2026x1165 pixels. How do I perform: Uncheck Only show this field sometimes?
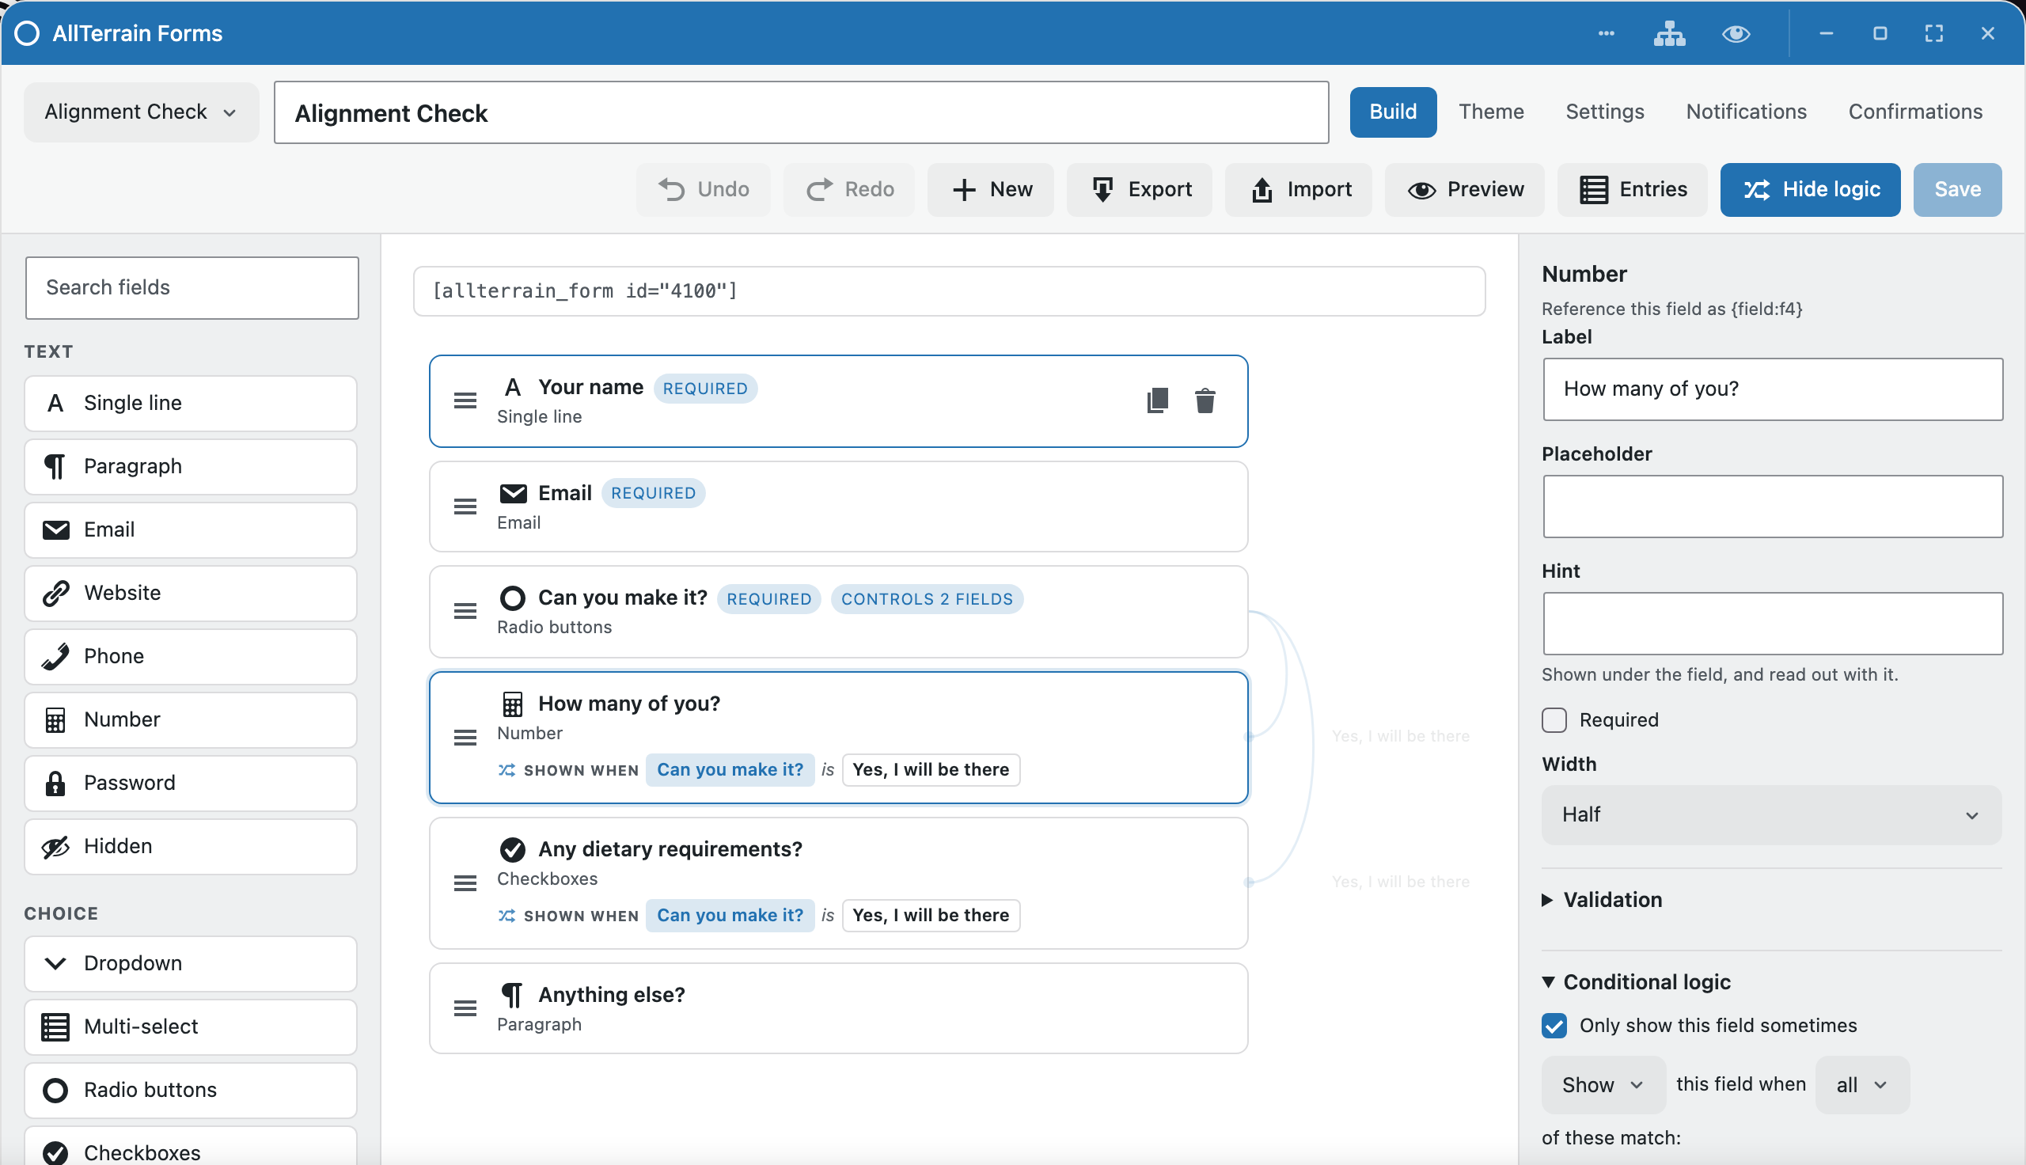click(x=1554, y=1026)
